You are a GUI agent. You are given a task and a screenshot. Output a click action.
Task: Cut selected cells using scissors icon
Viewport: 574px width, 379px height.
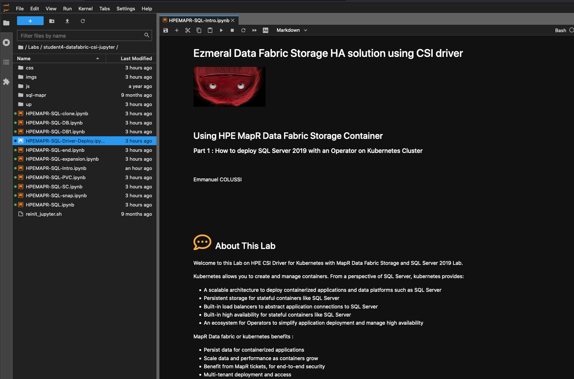[188, 30]
